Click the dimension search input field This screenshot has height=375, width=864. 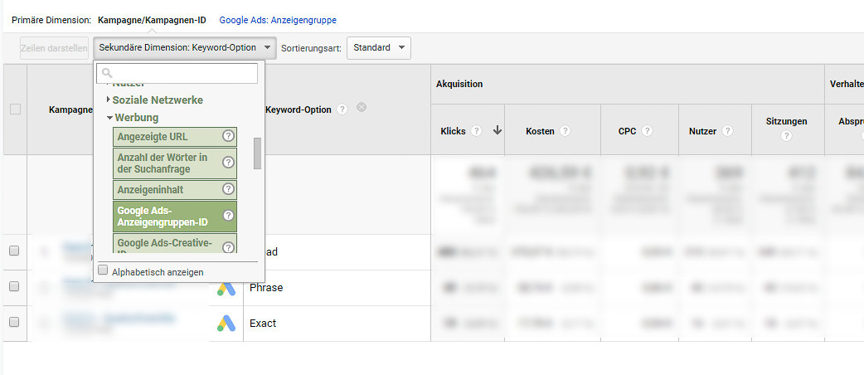pyautogui.click(x=178, y=74)
